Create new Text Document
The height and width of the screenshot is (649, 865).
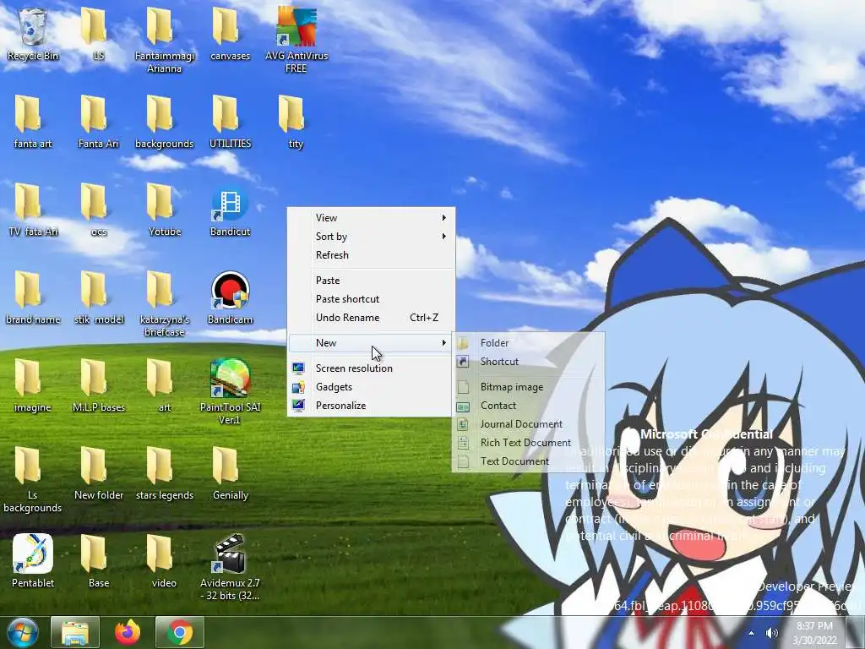tap(528, 461)
